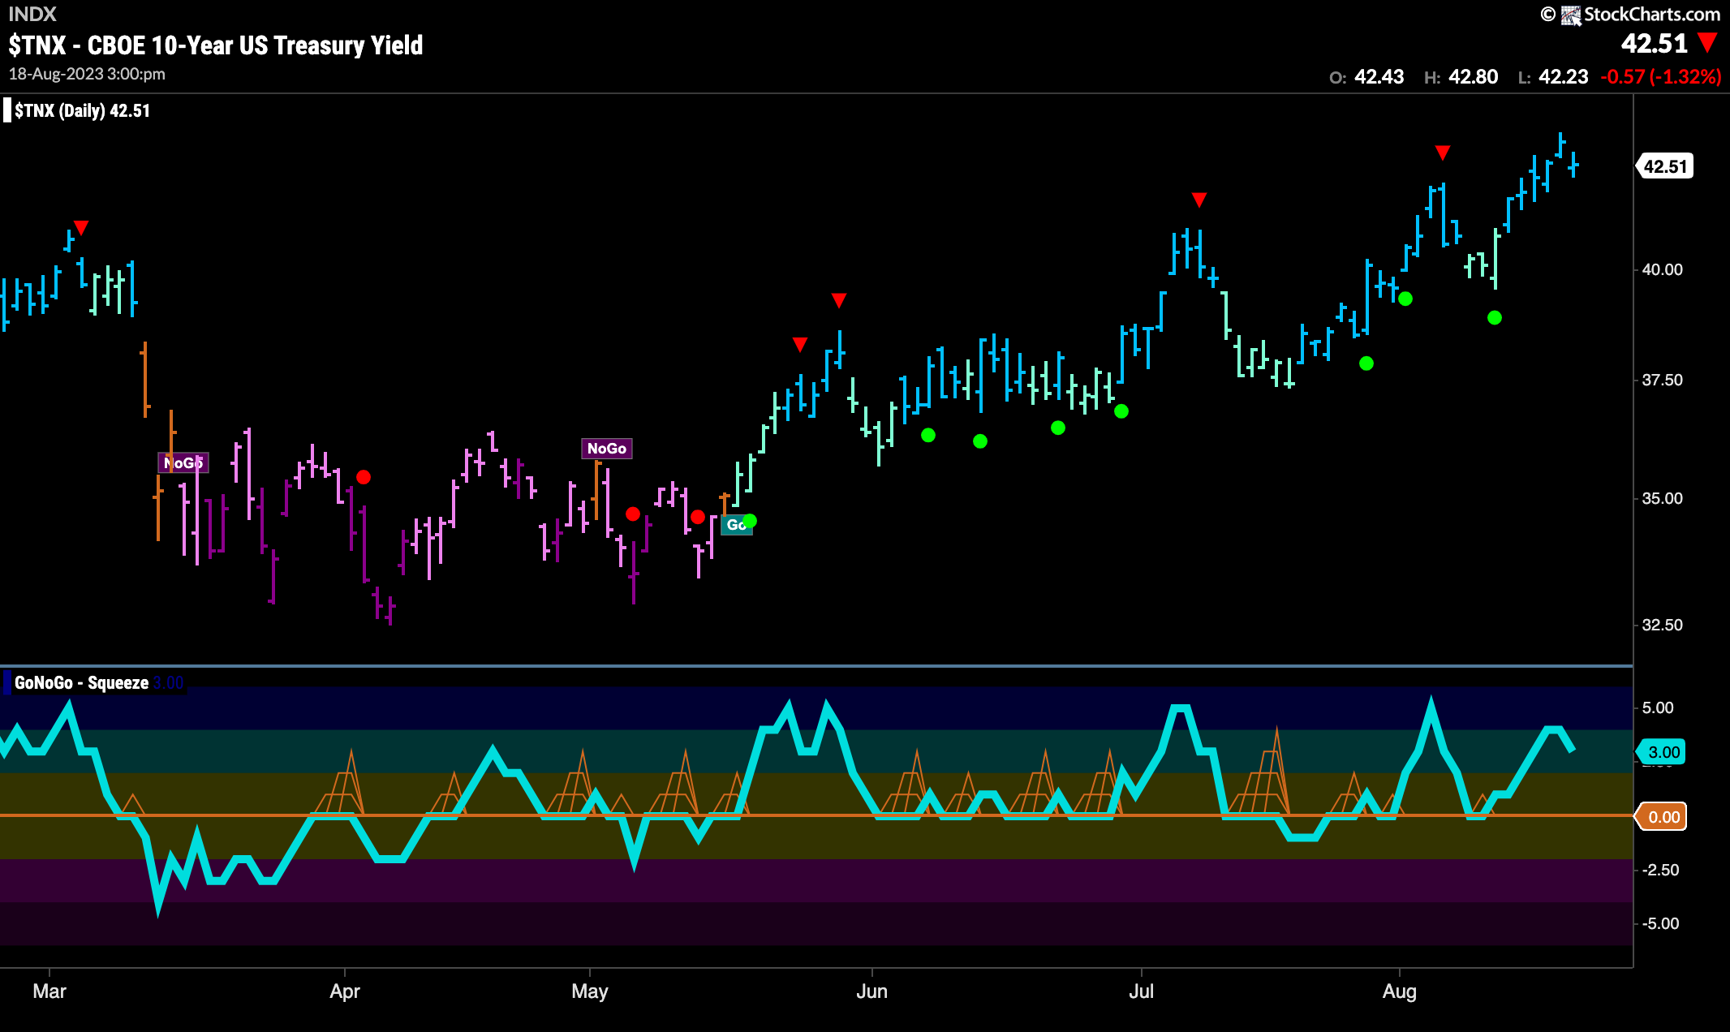
Task: Click the red triangle marker above early July peak
Action: (x=1199, y=200)
